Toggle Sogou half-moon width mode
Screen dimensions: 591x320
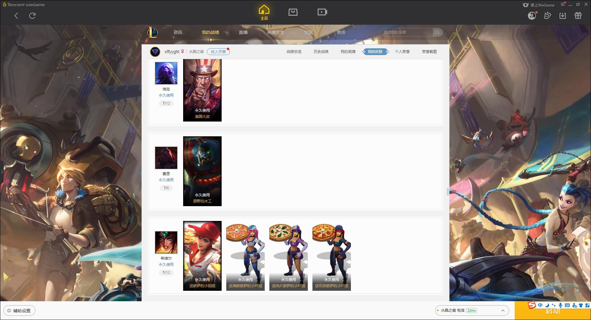[547, 305]
